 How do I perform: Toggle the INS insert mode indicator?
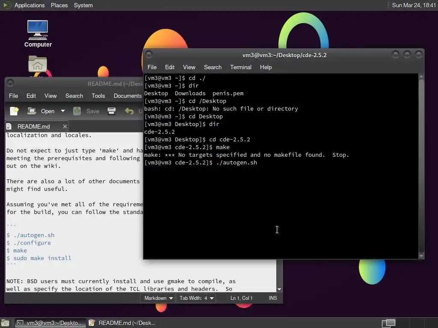tap(273, 298)
